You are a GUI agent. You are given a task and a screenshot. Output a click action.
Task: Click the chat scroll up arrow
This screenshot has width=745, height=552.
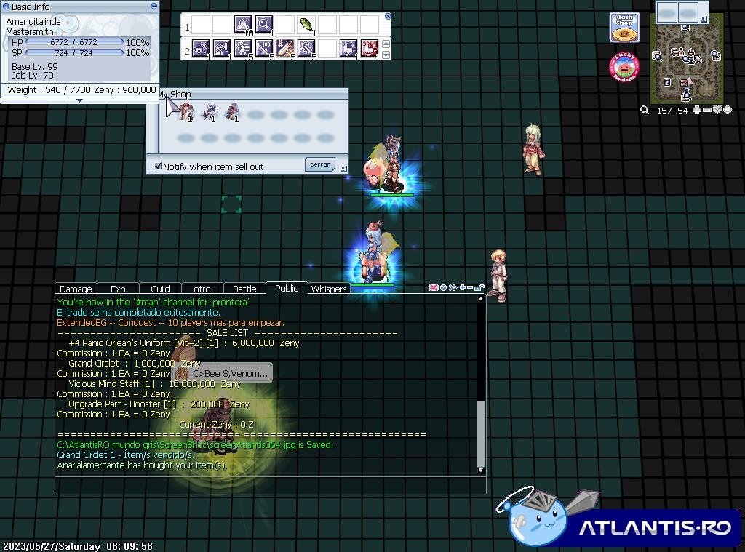coord(481,299)
